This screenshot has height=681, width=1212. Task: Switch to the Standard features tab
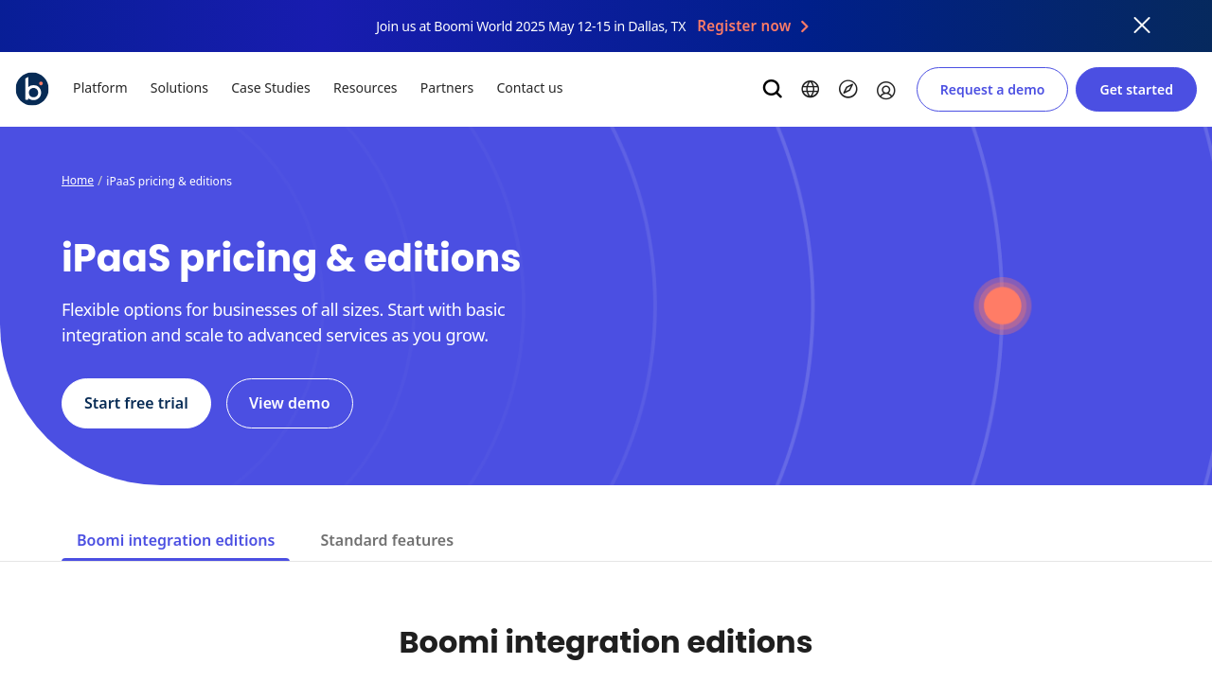tap(386, 540)
